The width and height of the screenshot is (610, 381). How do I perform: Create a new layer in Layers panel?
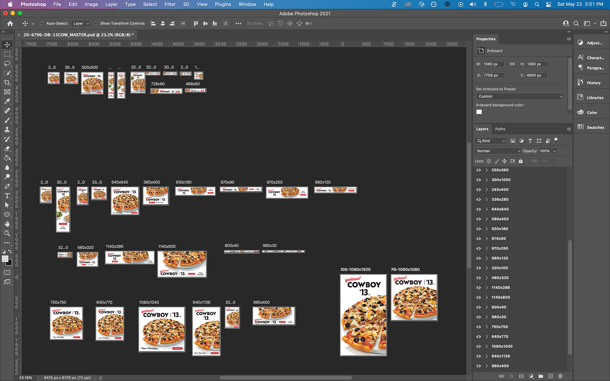551,376
